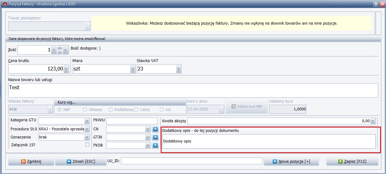Click the Zamknij button
Viewport: 386px width, 174px height.
[31, 162]
